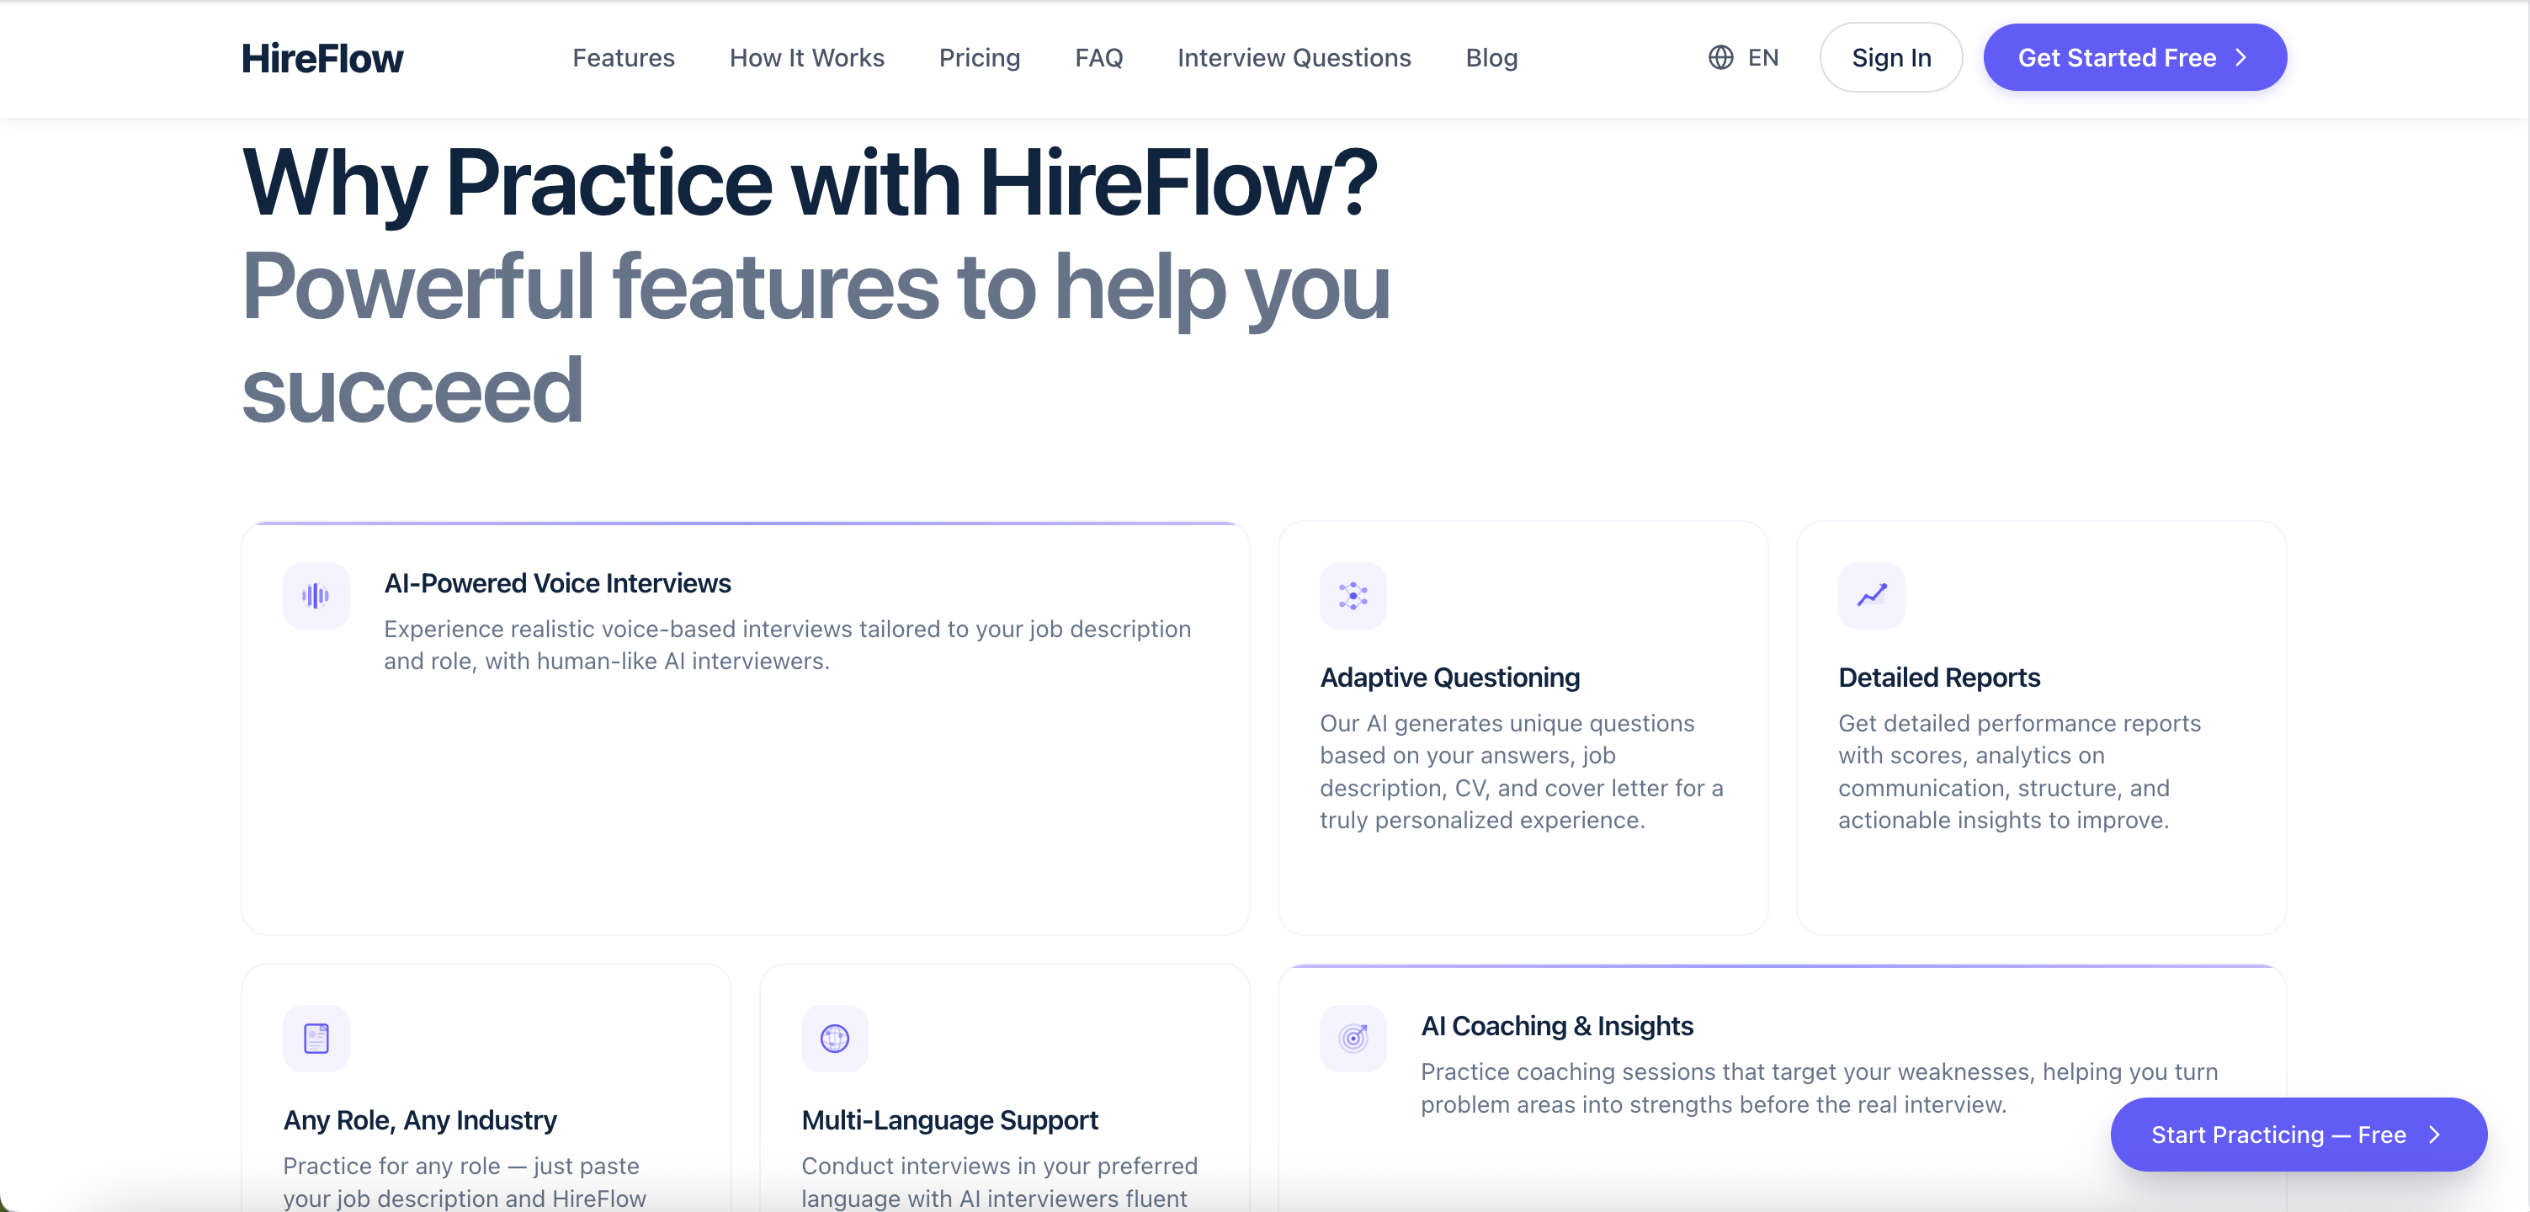Visit the How It Works section
This screenshot has width=2530, height=1212.
[806, 58]
